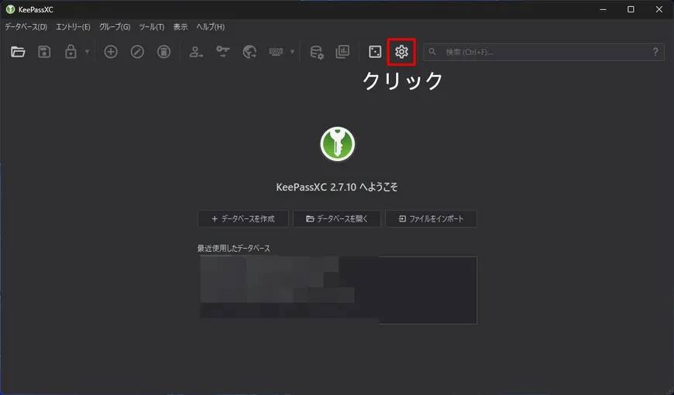Open the Password Generator dice icon
Viewport: 674px width, 395px height.
pos(375,52)
